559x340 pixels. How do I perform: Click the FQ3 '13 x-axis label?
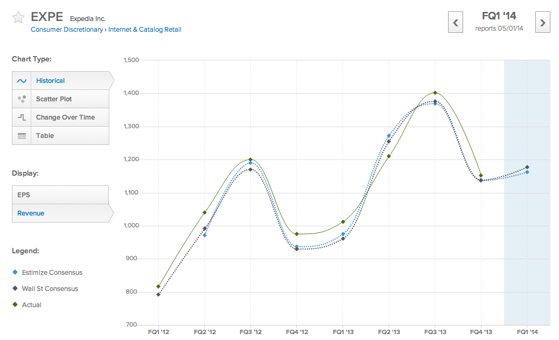(x=435, y=332)
